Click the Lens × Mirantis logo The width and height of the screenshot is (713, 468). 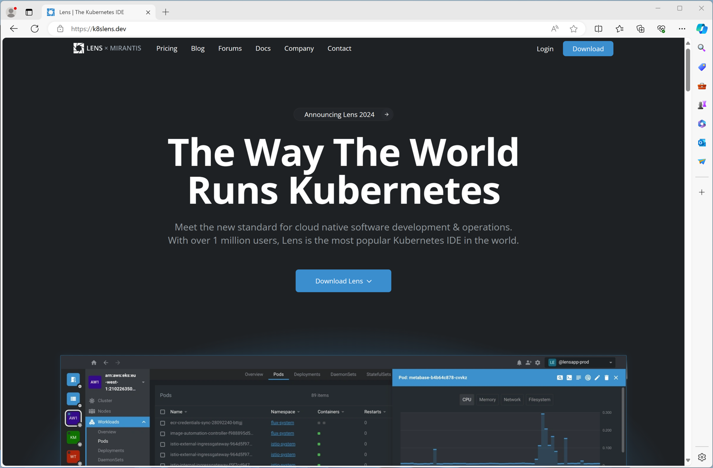tap(107, 48)
